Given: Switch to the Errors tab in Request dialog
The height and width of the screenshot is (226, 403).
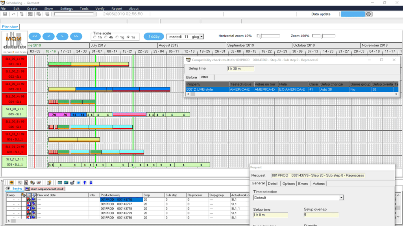Looking at the screenshot, I should (x=303, y=183).
